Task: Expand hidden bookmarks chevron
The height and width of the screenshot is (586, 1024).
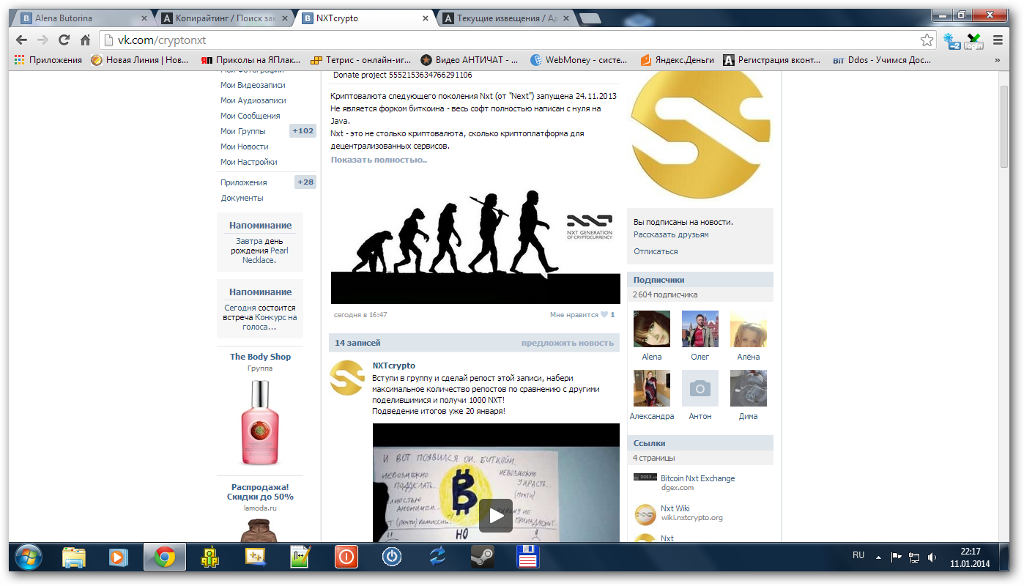Action: click(x=997, y=60)
